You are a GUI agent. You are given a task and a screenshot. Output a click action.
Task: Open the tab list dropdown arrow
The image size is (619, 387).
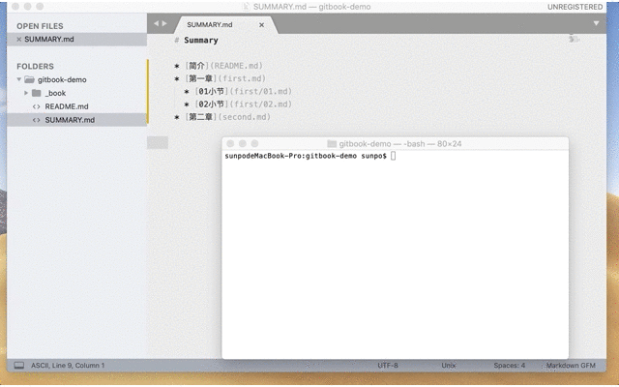click(596, 23)
